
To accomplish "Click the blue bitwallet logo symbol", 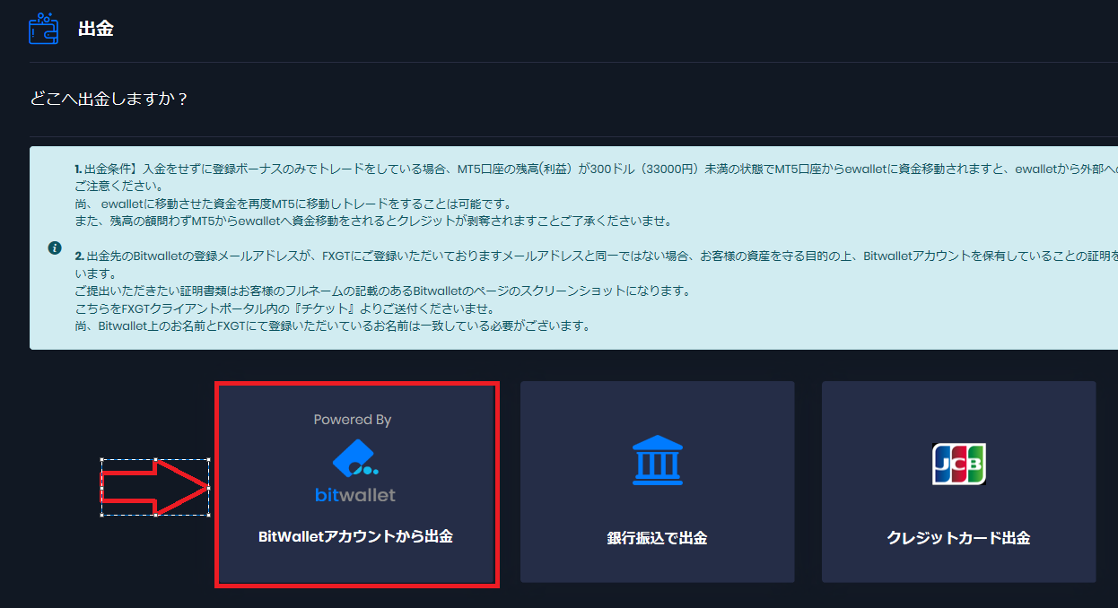I will (354, 458).
